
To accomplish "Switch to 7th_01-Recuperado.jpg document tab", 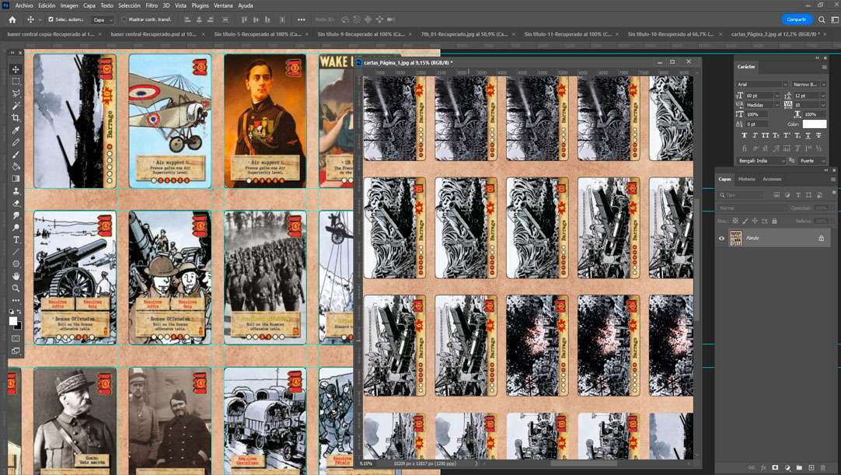I will click(463, 33).
